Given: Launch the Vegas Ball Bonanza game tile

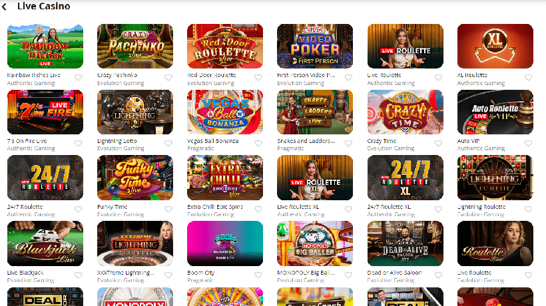Looking at the screenshot, I should click(225, 112).
